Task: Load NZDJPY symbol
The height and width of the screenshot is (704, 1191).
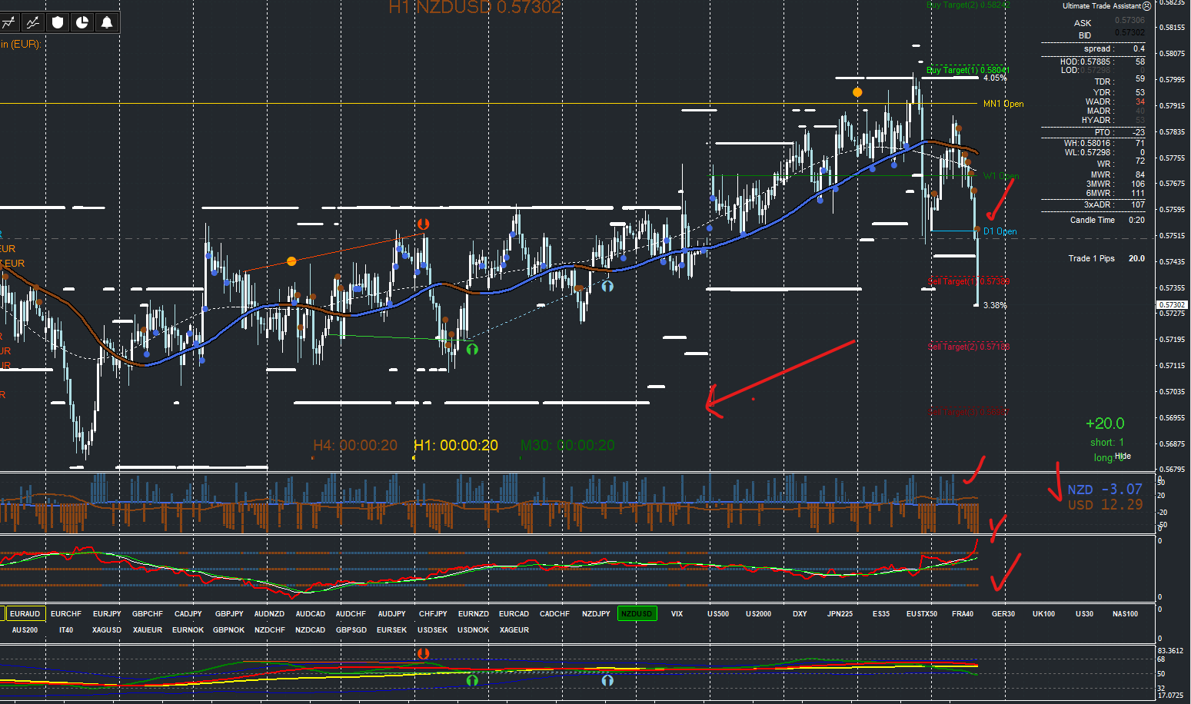Action: [596, 613]
